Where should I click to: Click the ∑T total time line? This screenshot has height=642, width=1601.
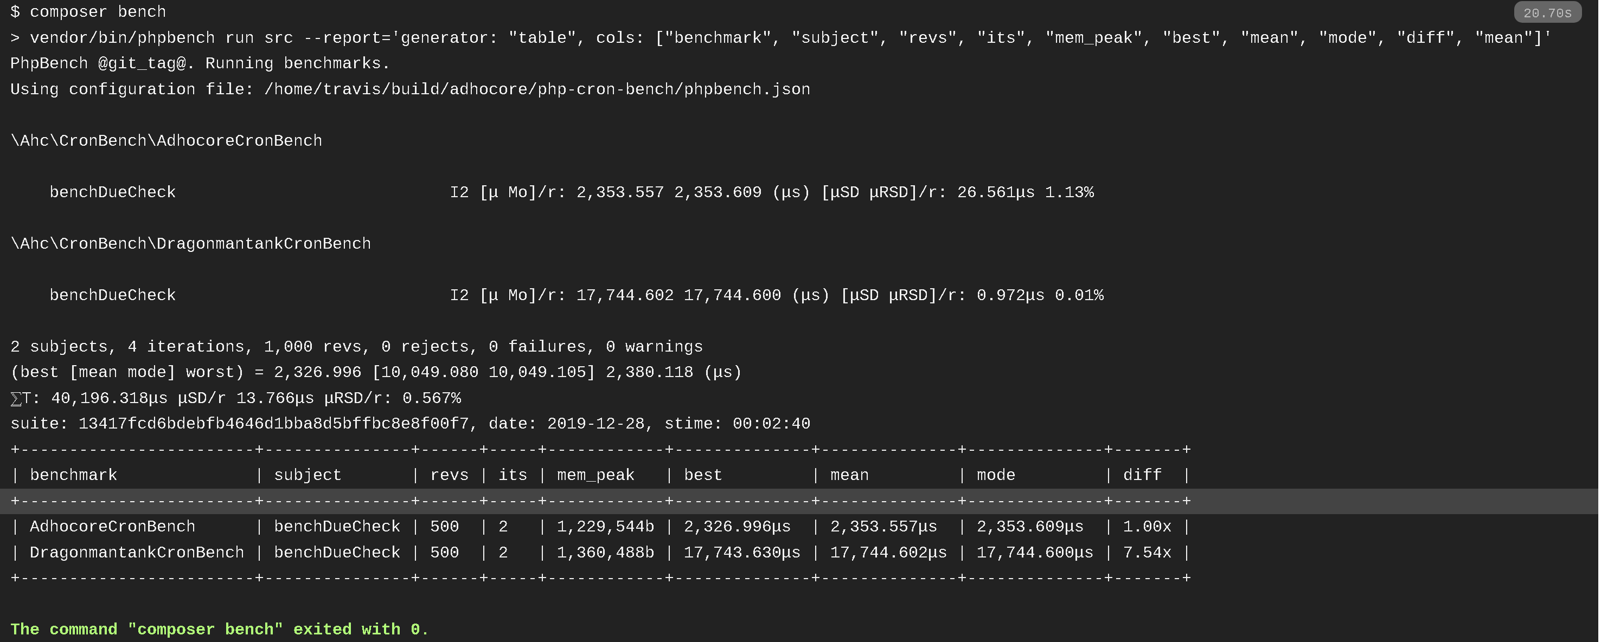point(235,399)
